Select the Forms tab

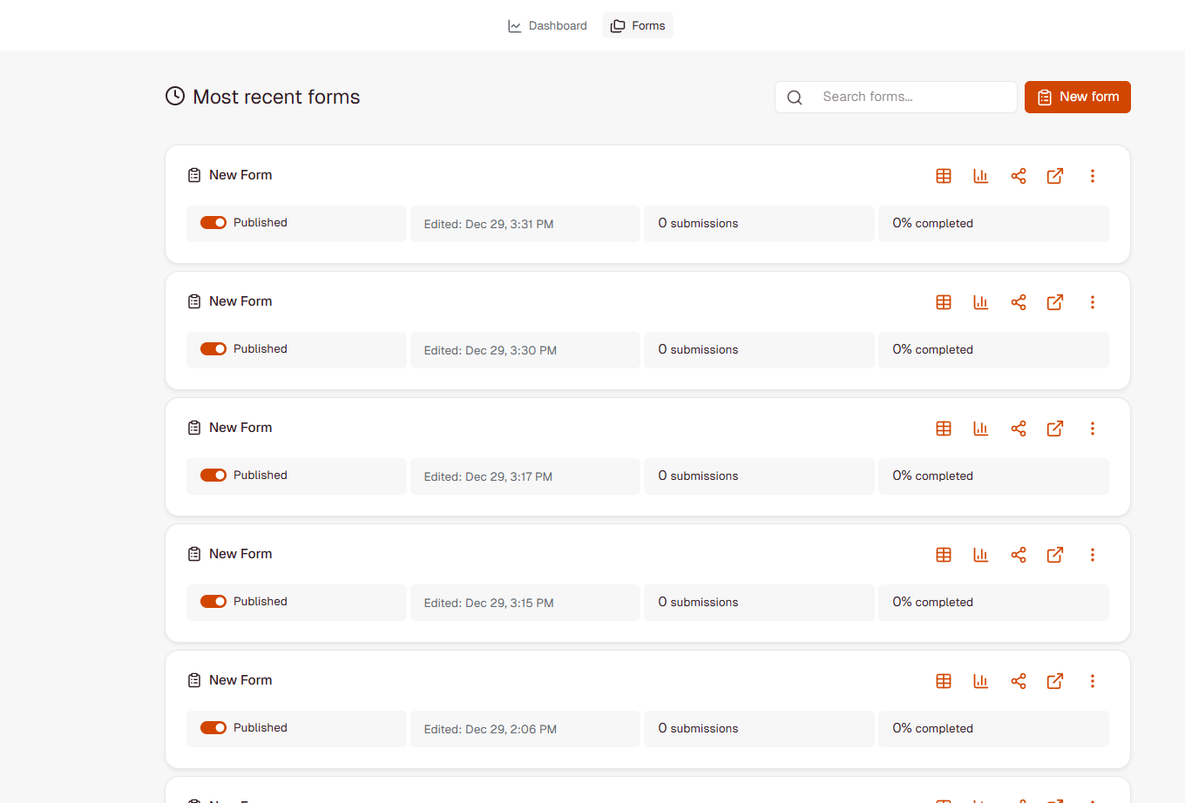(x=637, y=25)
